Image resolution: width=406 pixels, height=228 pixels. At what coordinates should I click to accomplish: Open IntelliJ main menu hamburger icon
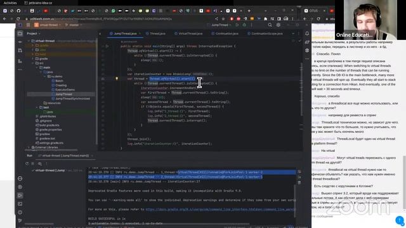pyautogui.click(x=28, y=25)
